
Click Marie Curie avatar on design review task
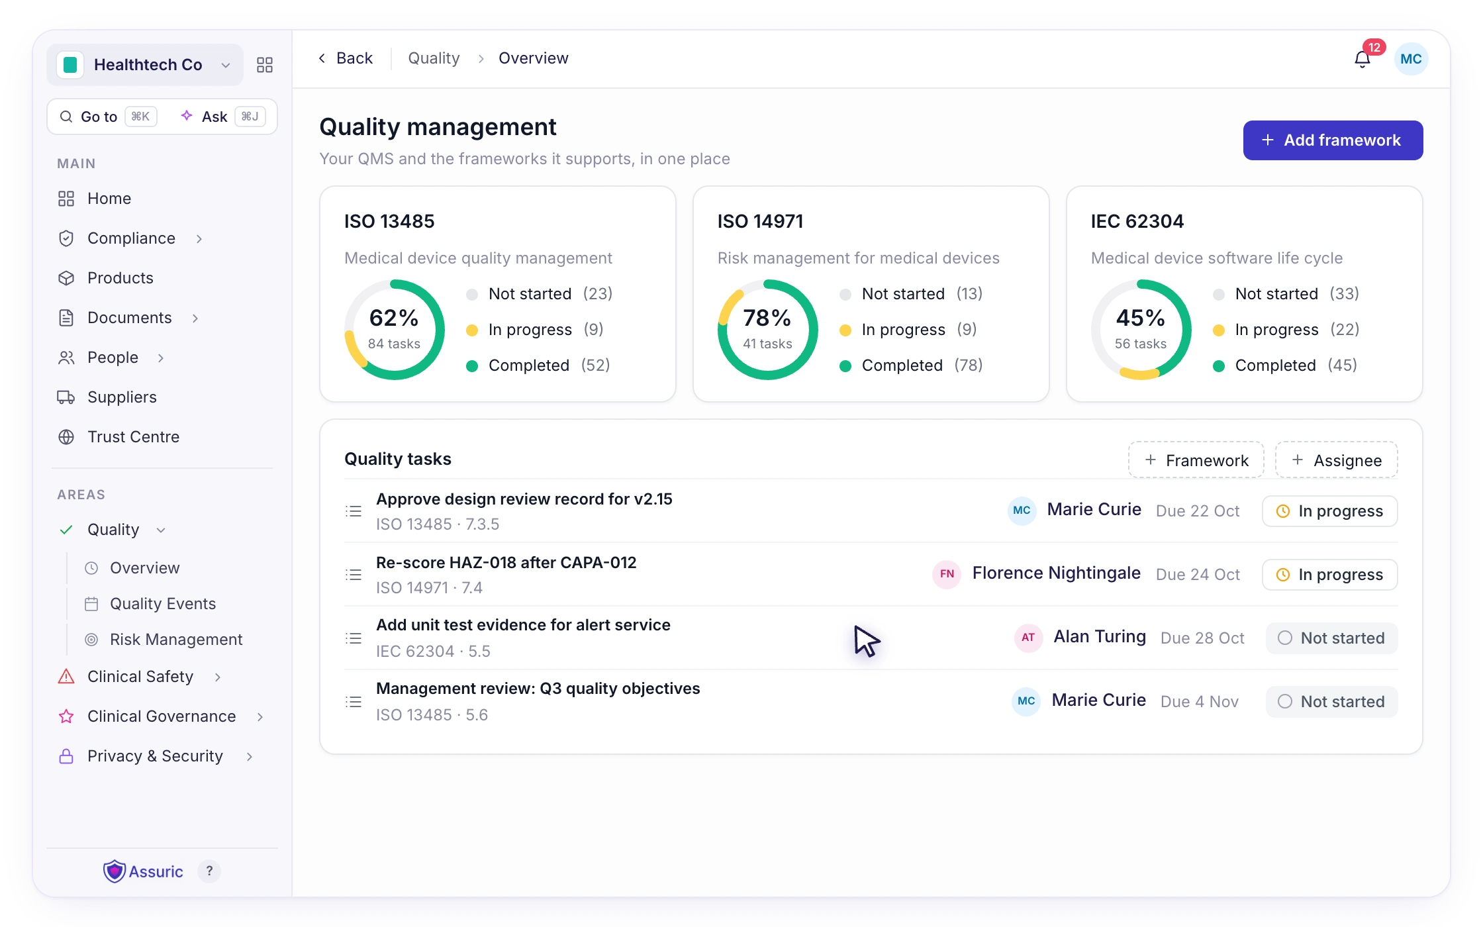click(x=1022, y=511)
